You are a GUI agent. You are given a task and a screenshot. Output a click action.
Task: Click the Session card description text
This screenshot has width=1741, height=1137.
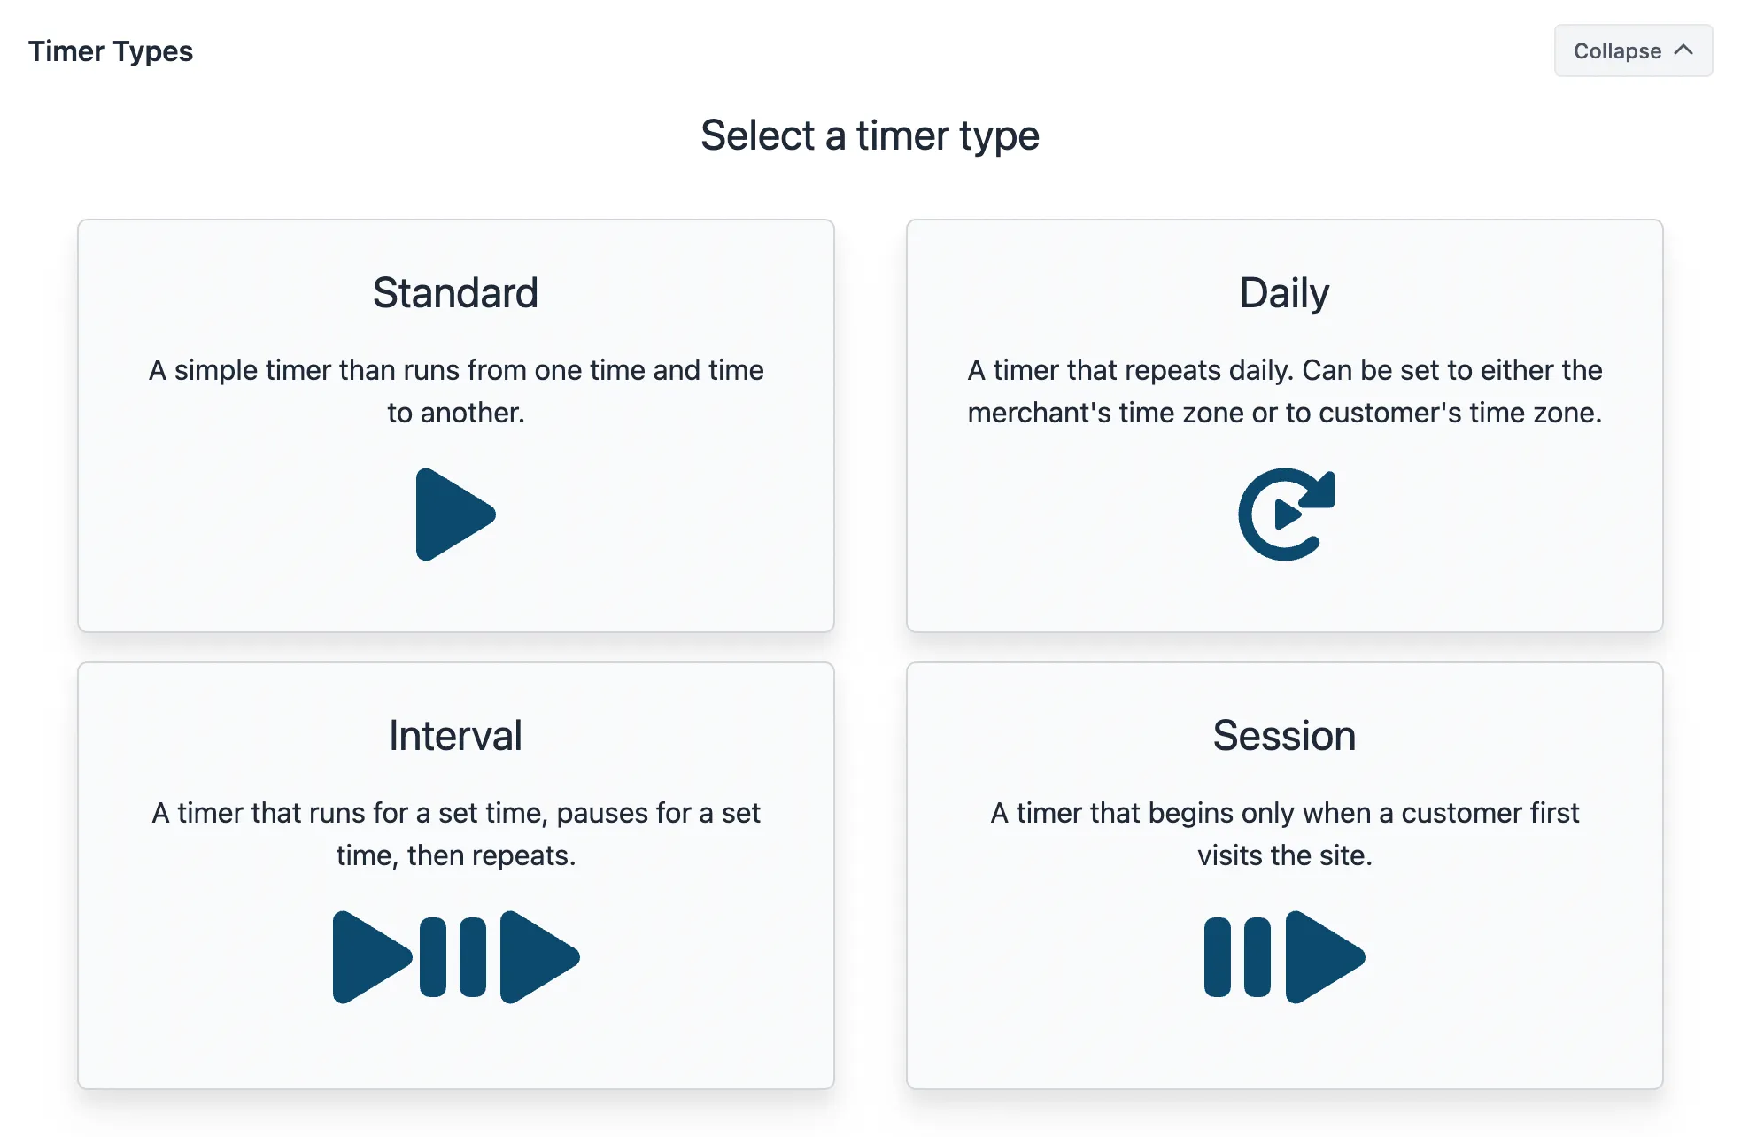[x=1284, y=834]
